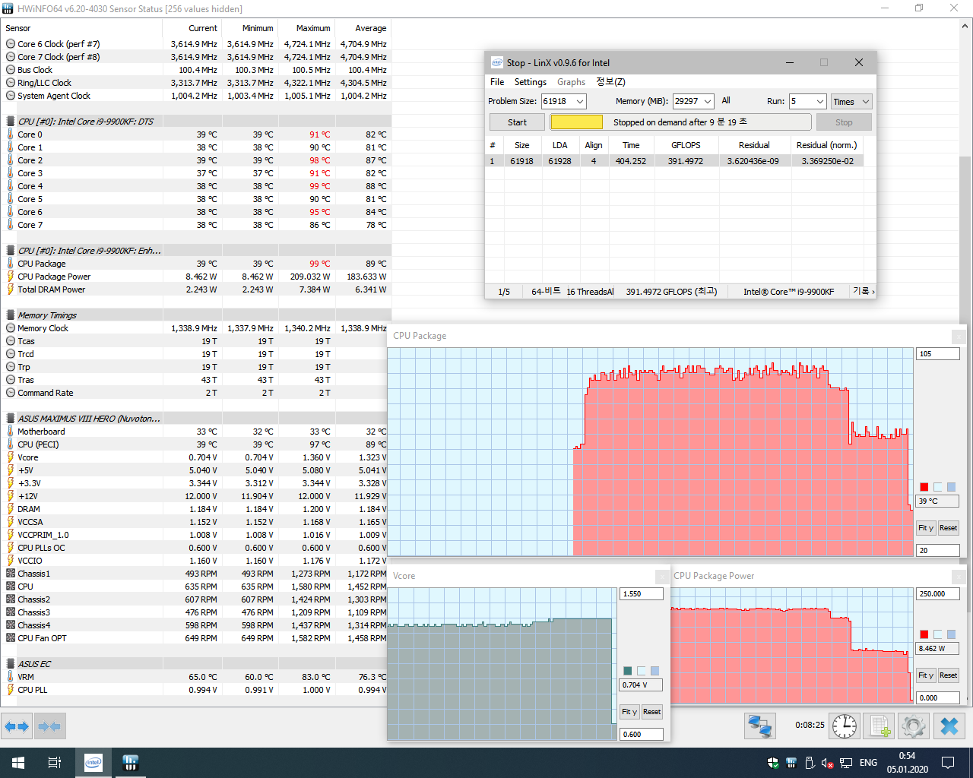
Task: Open the Times unit dropdown
Action: tap(851, 101)
